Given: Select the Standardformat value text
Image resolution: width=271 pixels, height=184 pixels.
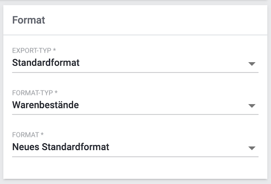Looking at the screenshot, I should [46, 63].
